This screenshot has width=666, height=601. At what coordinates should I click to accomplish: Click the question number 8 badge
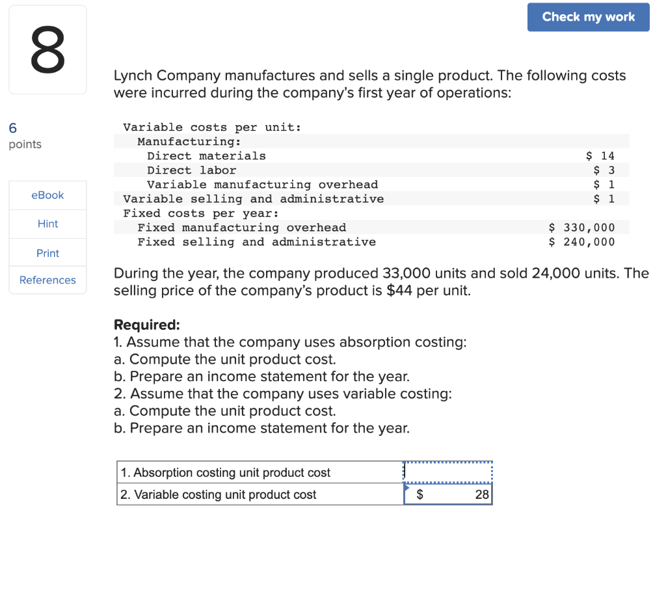[x=47, y=49]
